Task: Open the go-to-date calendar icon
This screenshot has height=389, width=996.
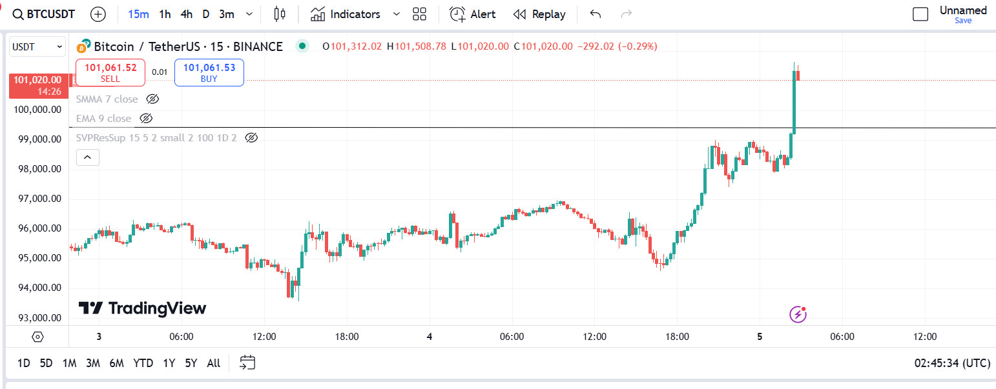Action: pos(247,363)
